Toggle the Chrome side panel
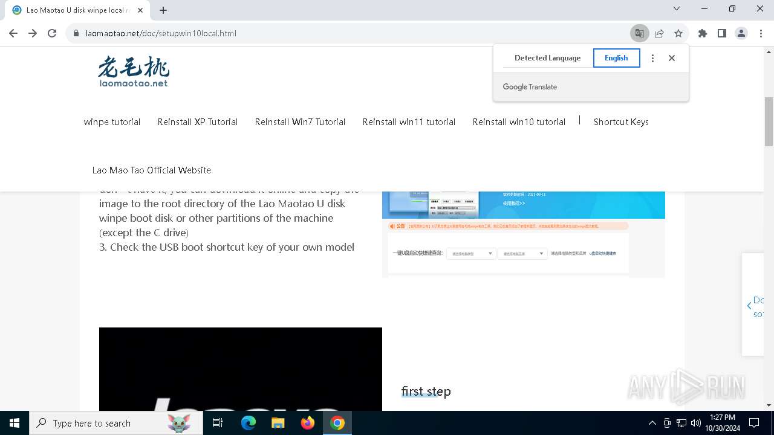Viewport: 774px width, 435px height. click(722, 33)
